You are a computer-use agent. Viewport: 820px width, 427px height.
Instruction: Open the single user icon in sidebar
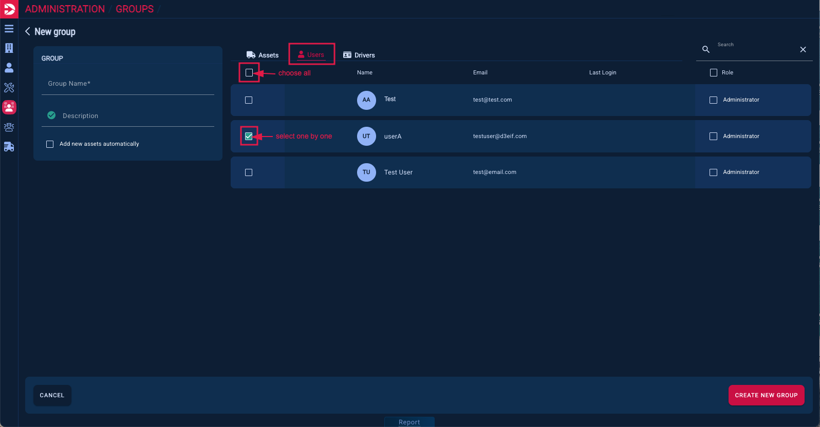[9, 68]
